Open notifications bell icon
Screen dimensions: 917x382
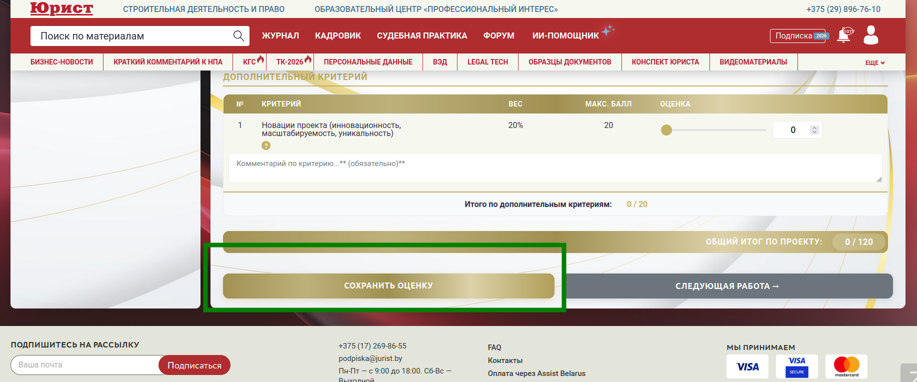pos(844,35)
